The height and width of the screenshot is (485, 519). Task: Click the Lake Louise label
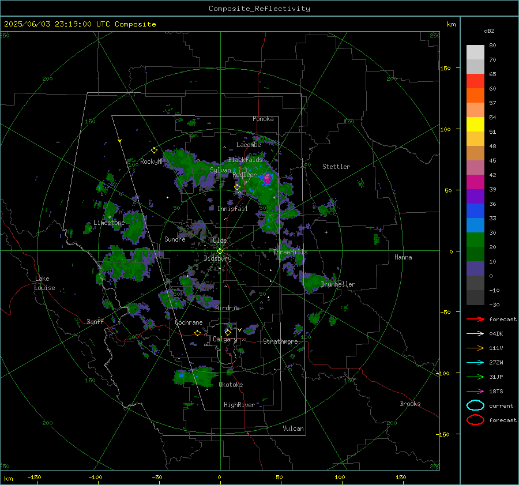click(x=45, y=283)
